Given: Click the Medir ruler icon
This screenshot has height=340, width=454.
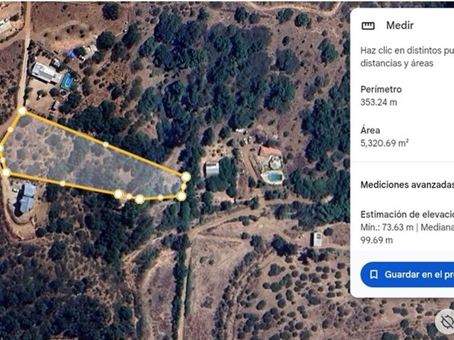Looking at the screenshot, I should tap(368, 26).
